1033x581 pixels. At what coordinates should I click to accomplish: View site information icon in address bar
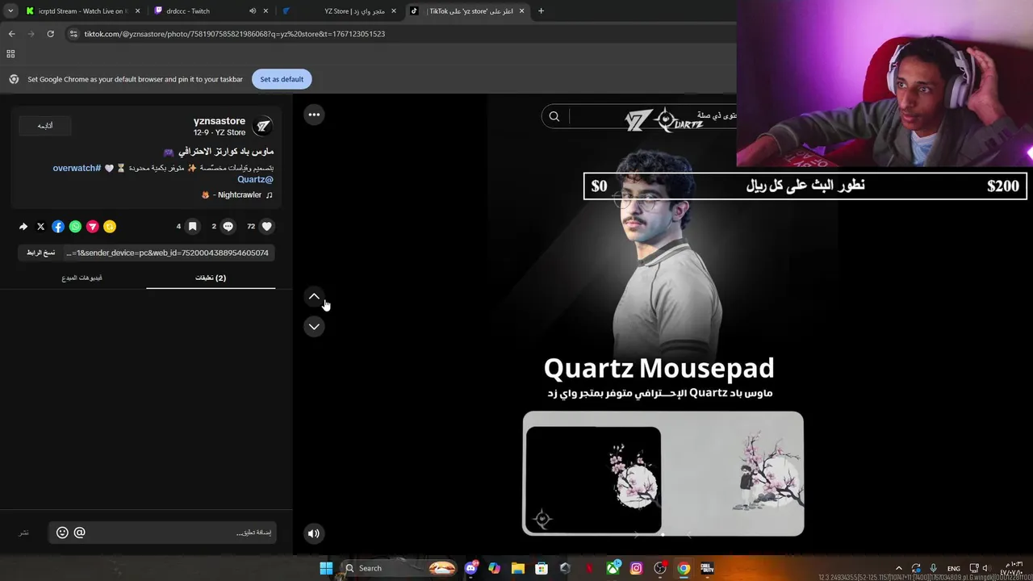pyautogui.click(x=73, y=34)
